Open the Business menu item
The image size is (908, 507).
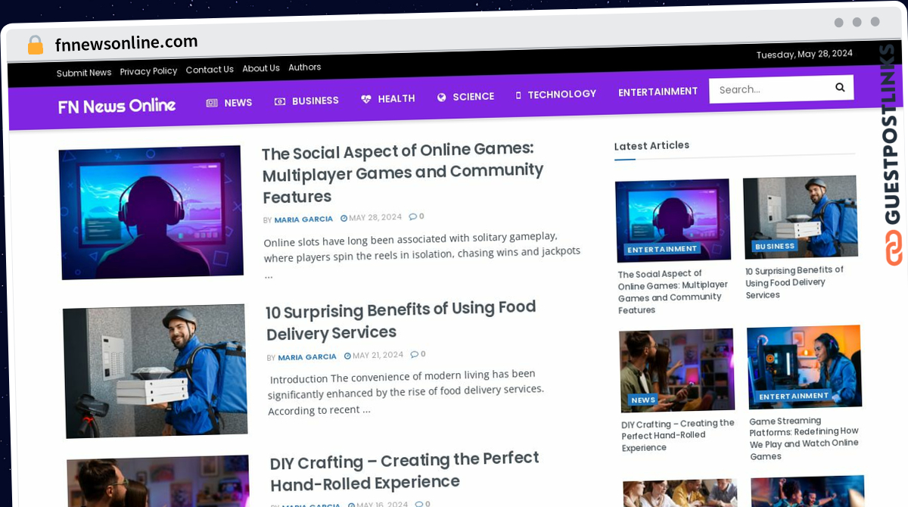click(315, 101)
